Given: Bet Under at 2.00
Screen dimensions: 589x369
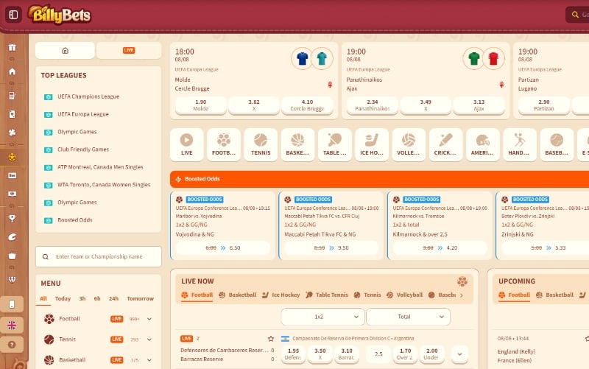Looking at the screenshot, I should pos(431,354).
